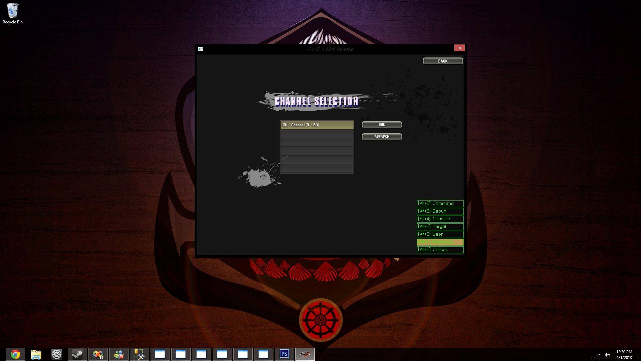Open Steam client from the taskbar
641x361 pixels.
pyautogui.click(x=76, y=354)
